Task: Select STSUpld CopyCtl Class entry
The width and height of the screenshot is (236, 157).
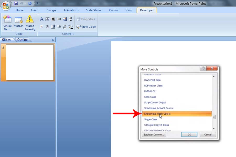Action: (177, 125)
